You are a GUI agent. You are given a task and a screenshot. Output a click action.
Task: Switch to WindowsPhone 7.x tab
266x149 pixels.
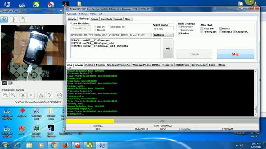(x=118, y=65)
